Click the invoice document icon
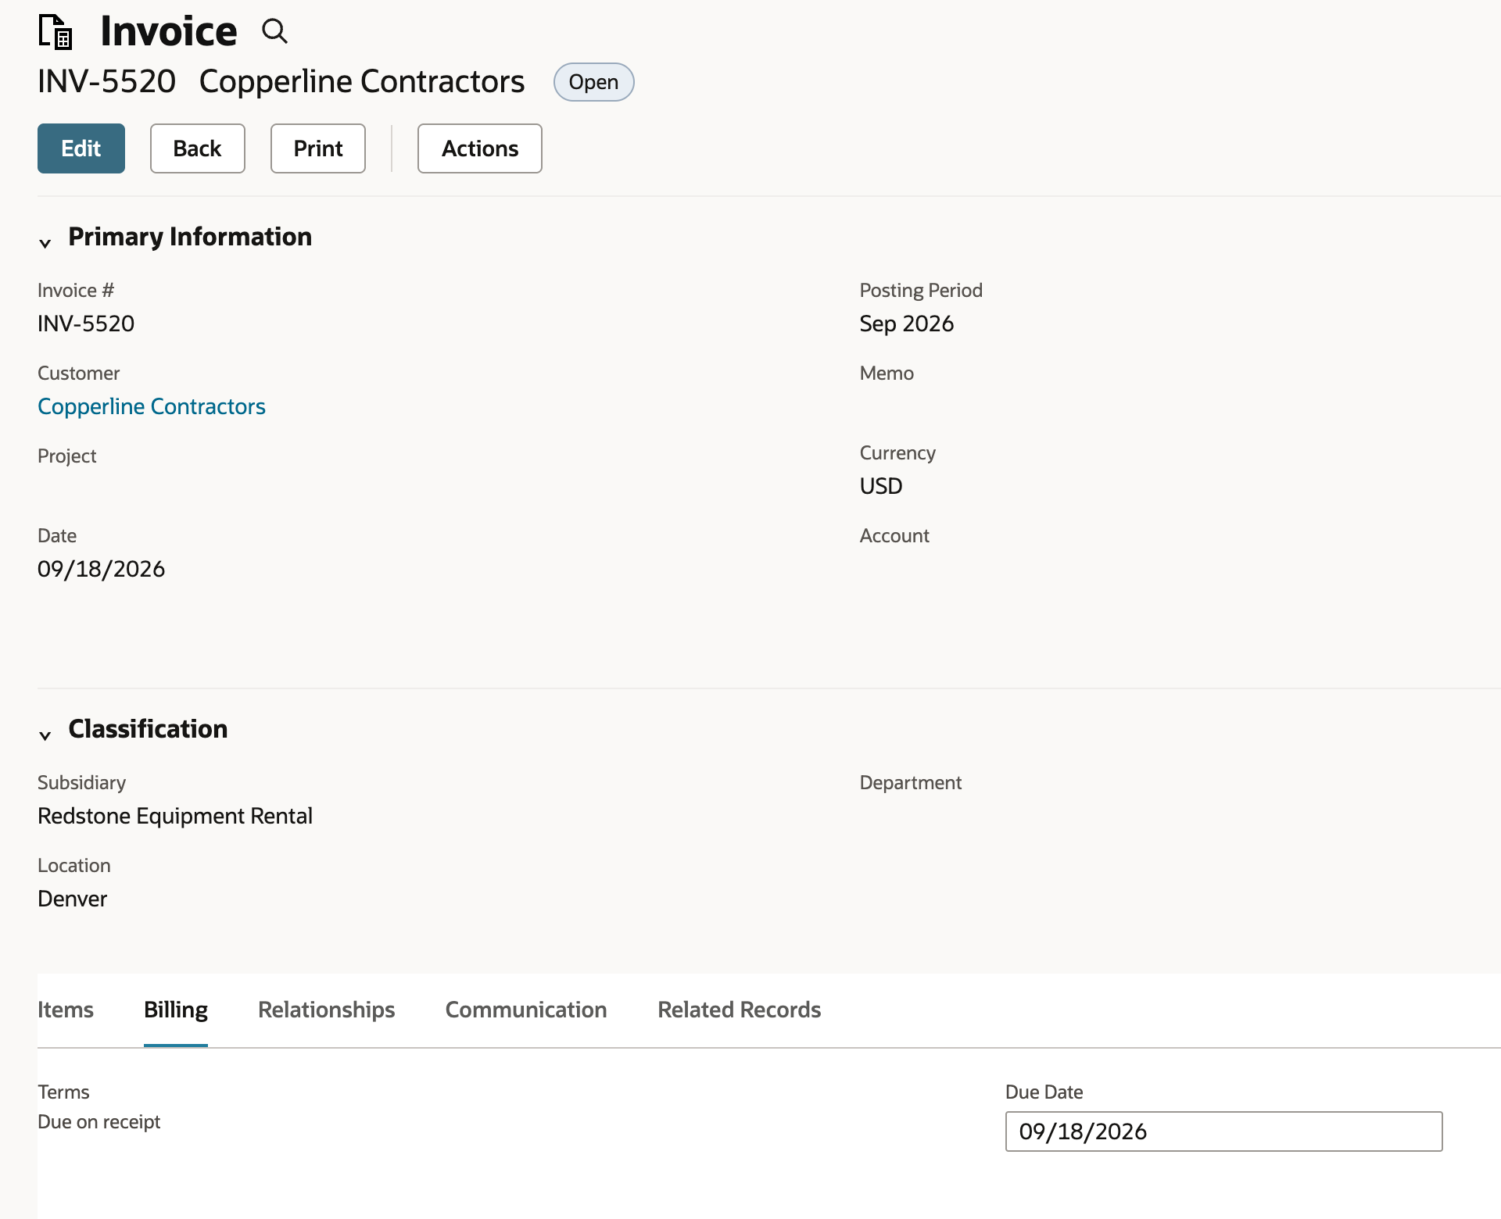 [x=56, y=32]
